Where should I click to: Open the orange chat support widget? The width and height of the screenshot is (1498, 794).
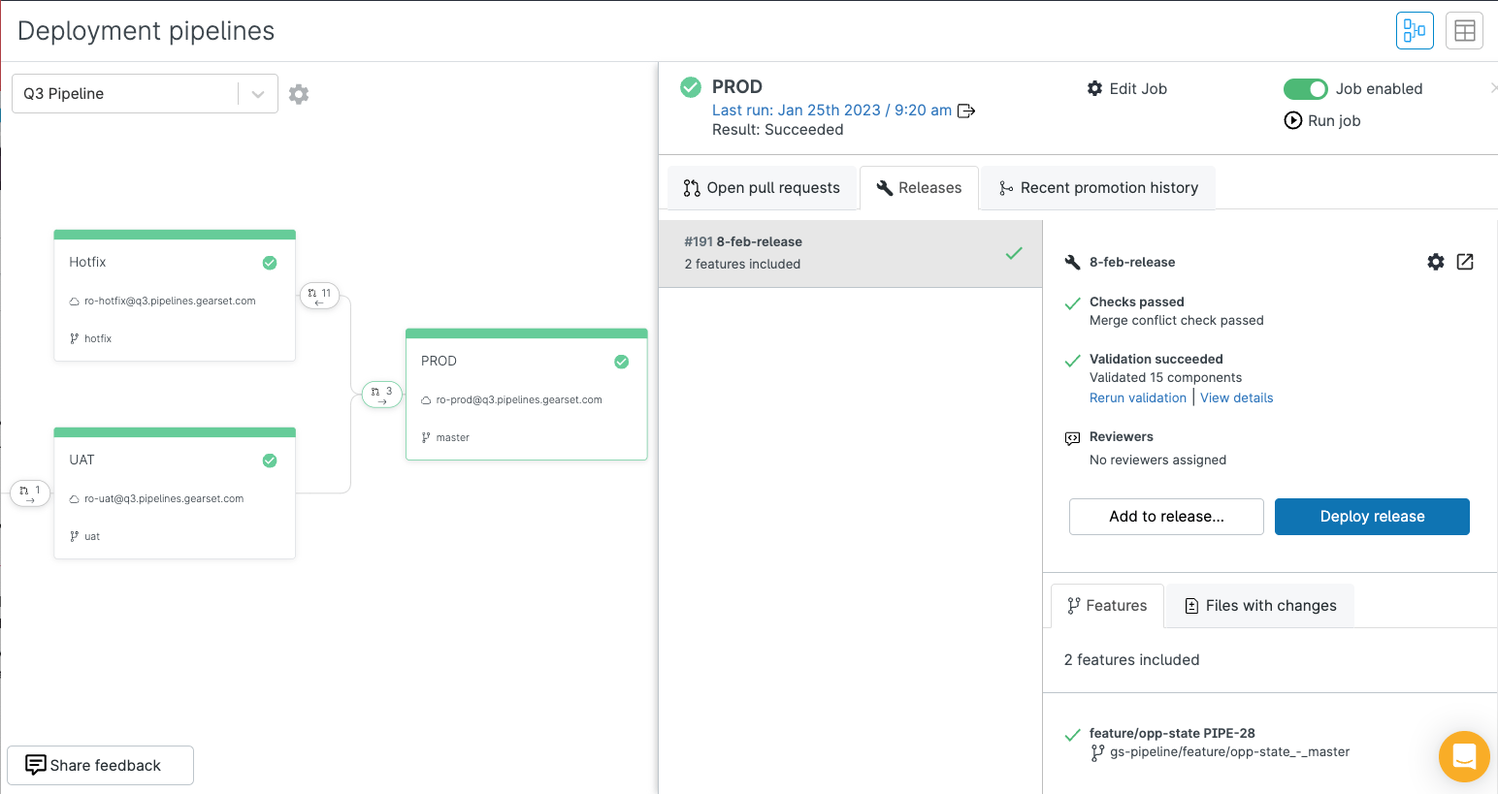click(1464, 756)
